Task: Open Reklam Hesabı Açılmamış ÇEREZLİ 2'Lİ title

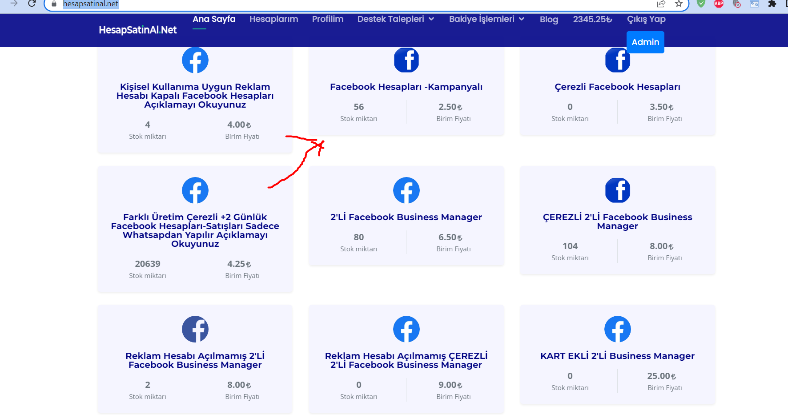Action: point(406,360)
